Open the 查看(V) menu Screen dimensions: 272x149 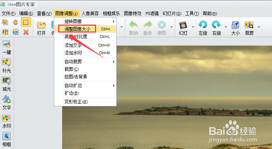coord(44,13)
